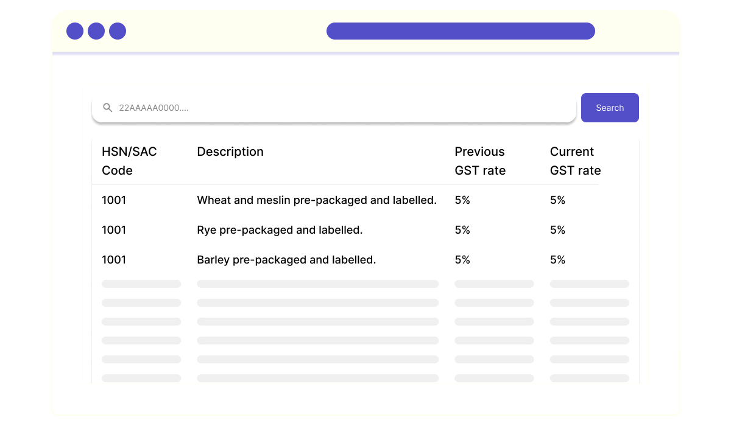Click "Rye pre-packaged and labelled." description
731x426 pixels.
click(x=280, y=230)
